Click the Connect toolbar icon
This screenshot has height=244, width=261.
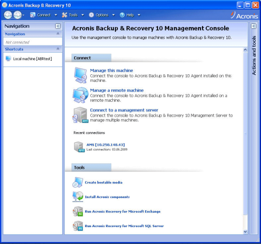click(x=32, y=15)
